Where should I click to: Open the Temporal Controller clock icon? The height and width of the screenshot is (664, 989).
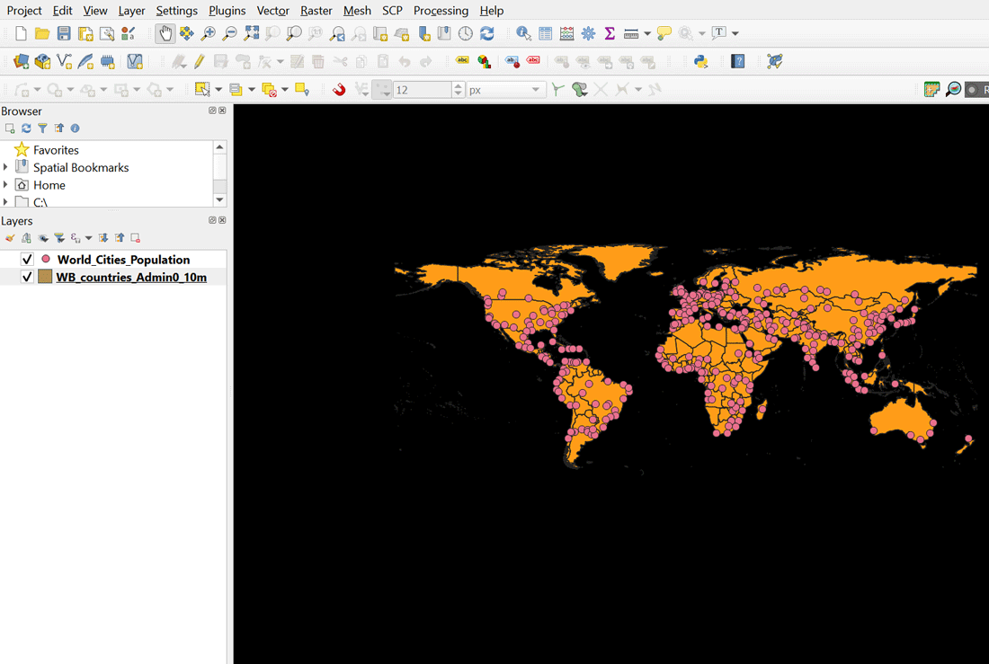466,33
